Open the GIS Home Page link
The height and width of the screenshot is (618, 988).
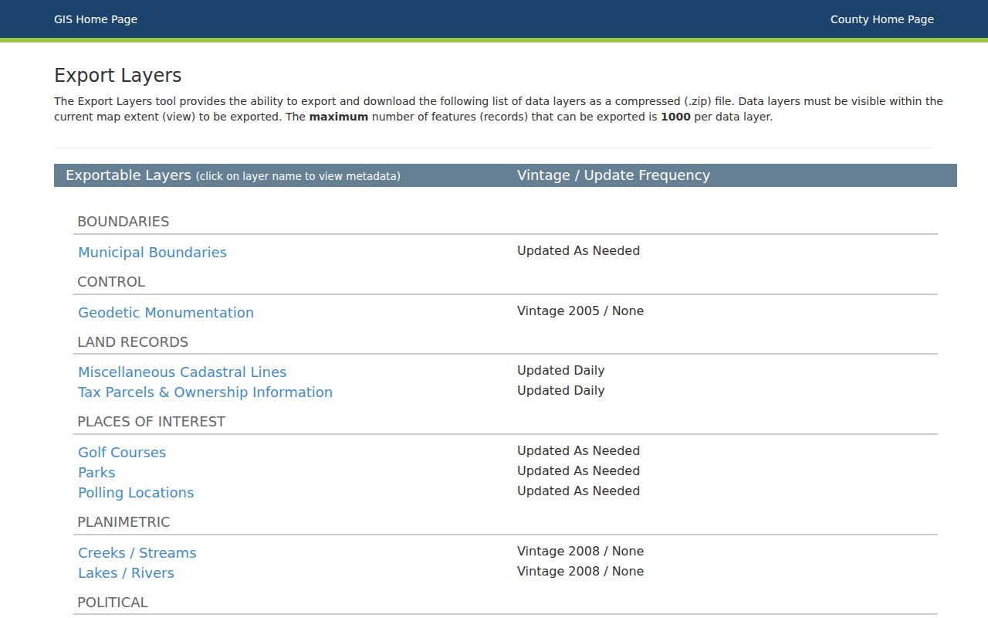pos(96,19)
